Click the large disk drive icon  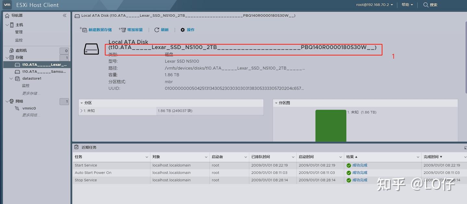tap(91, 49)
